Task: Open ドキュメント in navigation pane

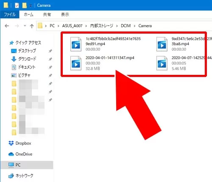Action: 27,67
